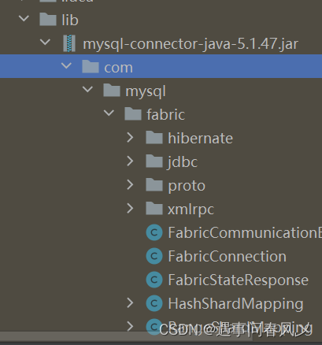The height and width of the screenshot is (345, 322).
Task: Open the FabricCommunication class name
Action: tap(245, 232)
